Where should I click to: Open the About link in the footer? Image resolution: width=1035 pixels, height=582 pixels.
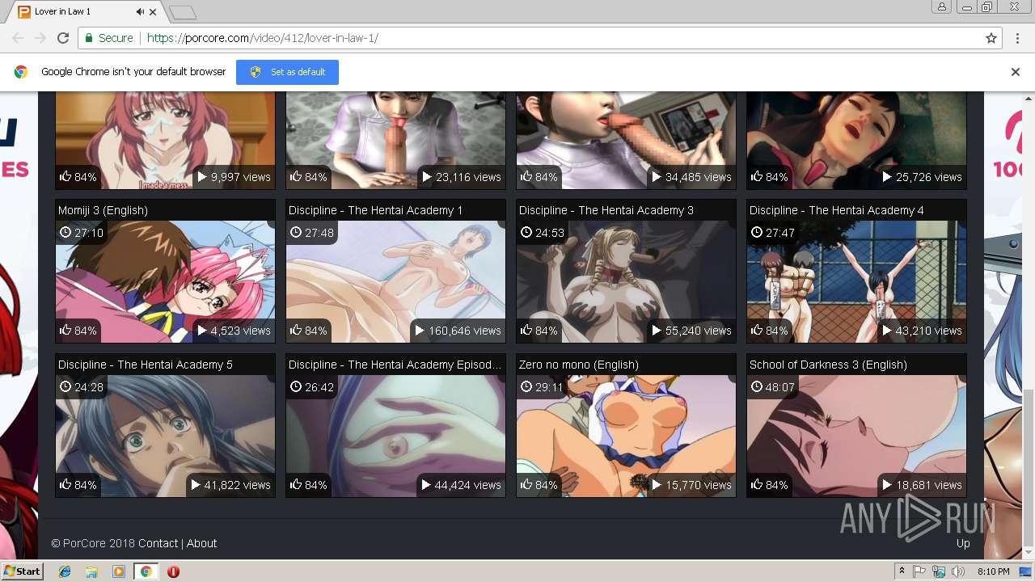(x=201, y=543)
